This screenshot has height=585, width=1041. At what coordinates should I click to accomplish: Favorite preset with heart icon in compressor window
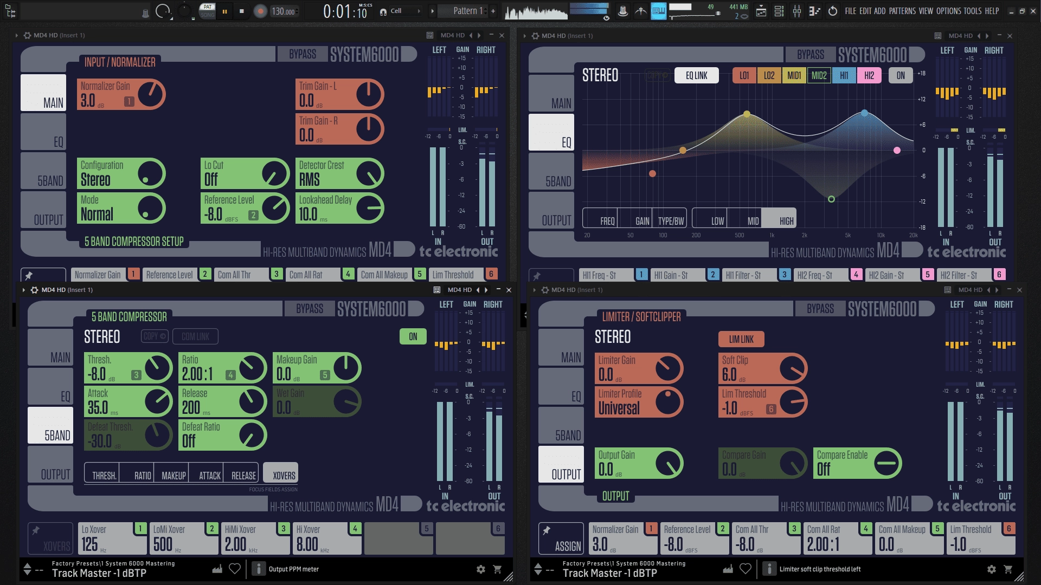pyautogui.click(x=235, y=569)
